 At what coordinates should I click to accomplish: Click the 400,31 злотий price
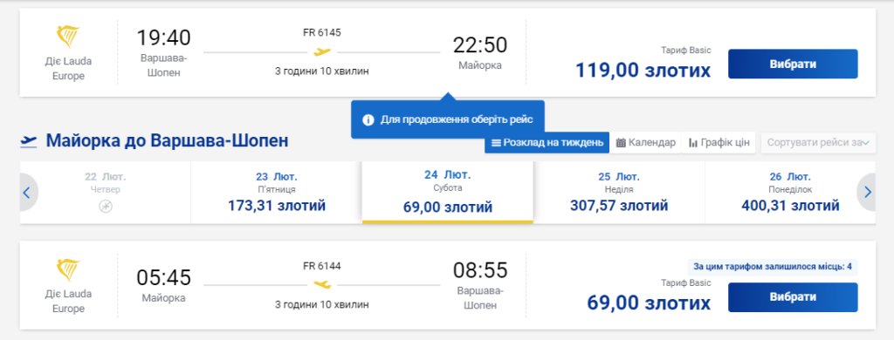[x=790, y=206]
